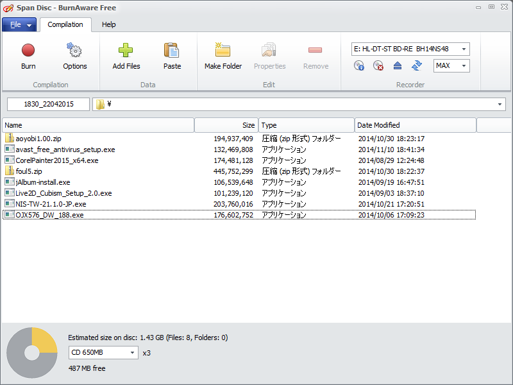The width and height of the screenshot is (513, 385).
Task: Sort list by Type column header
Action: pyautogui.click(x=307, y=125)
